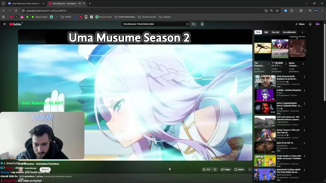Subscribe using the Abone ol button
The width and height of the screenshot is (326, 183).
click(45, 170)
